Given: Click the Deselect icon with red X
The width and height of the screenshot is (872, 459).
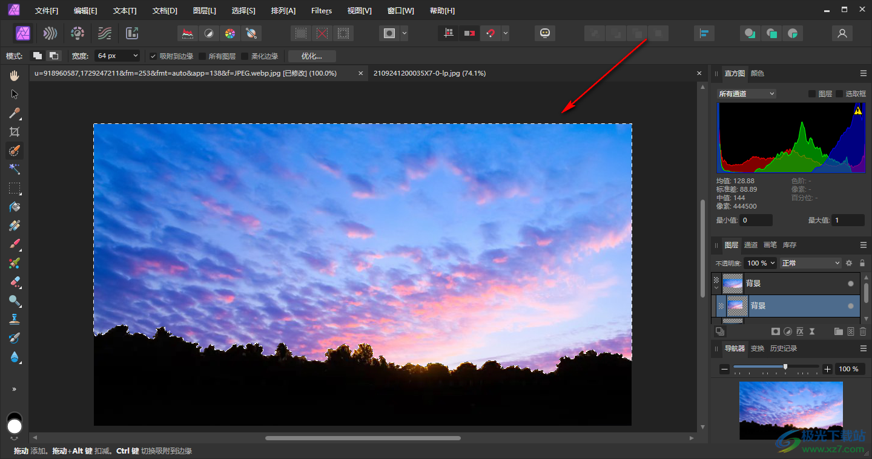Looking at the screenshot, I should point(322,33).
